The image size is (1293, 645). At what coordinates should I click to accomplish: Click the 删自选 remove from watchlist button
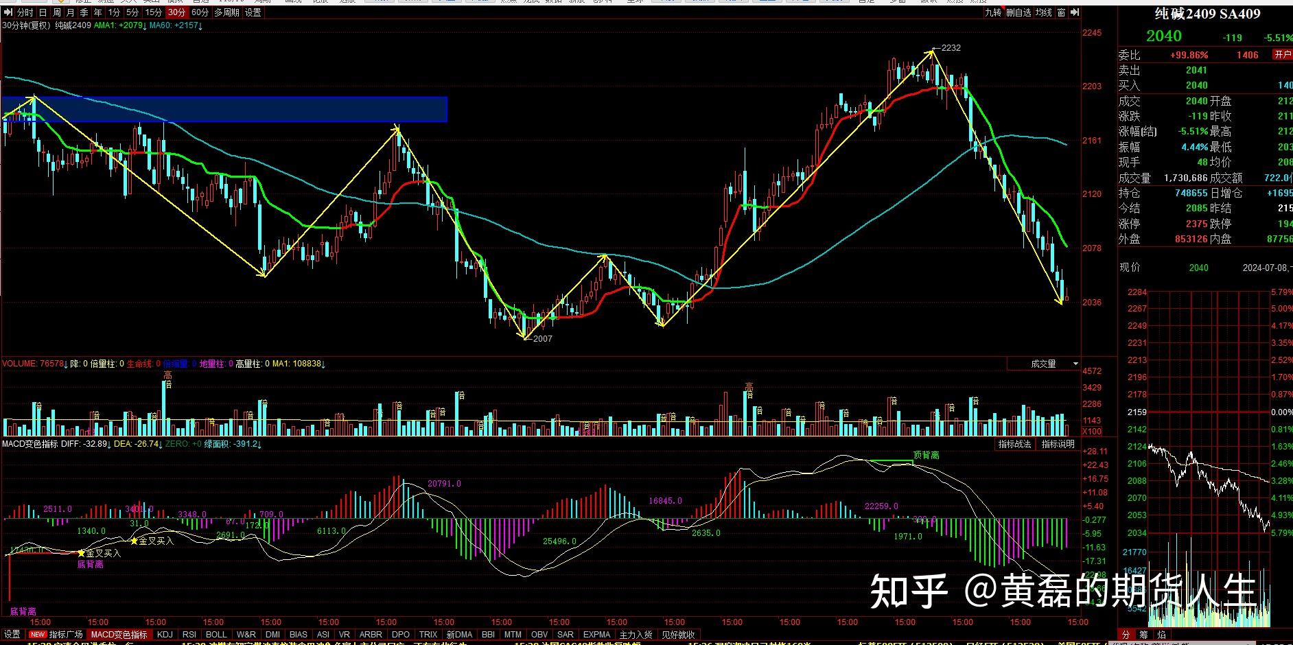pyautogui.click(x=1018, y=12)
